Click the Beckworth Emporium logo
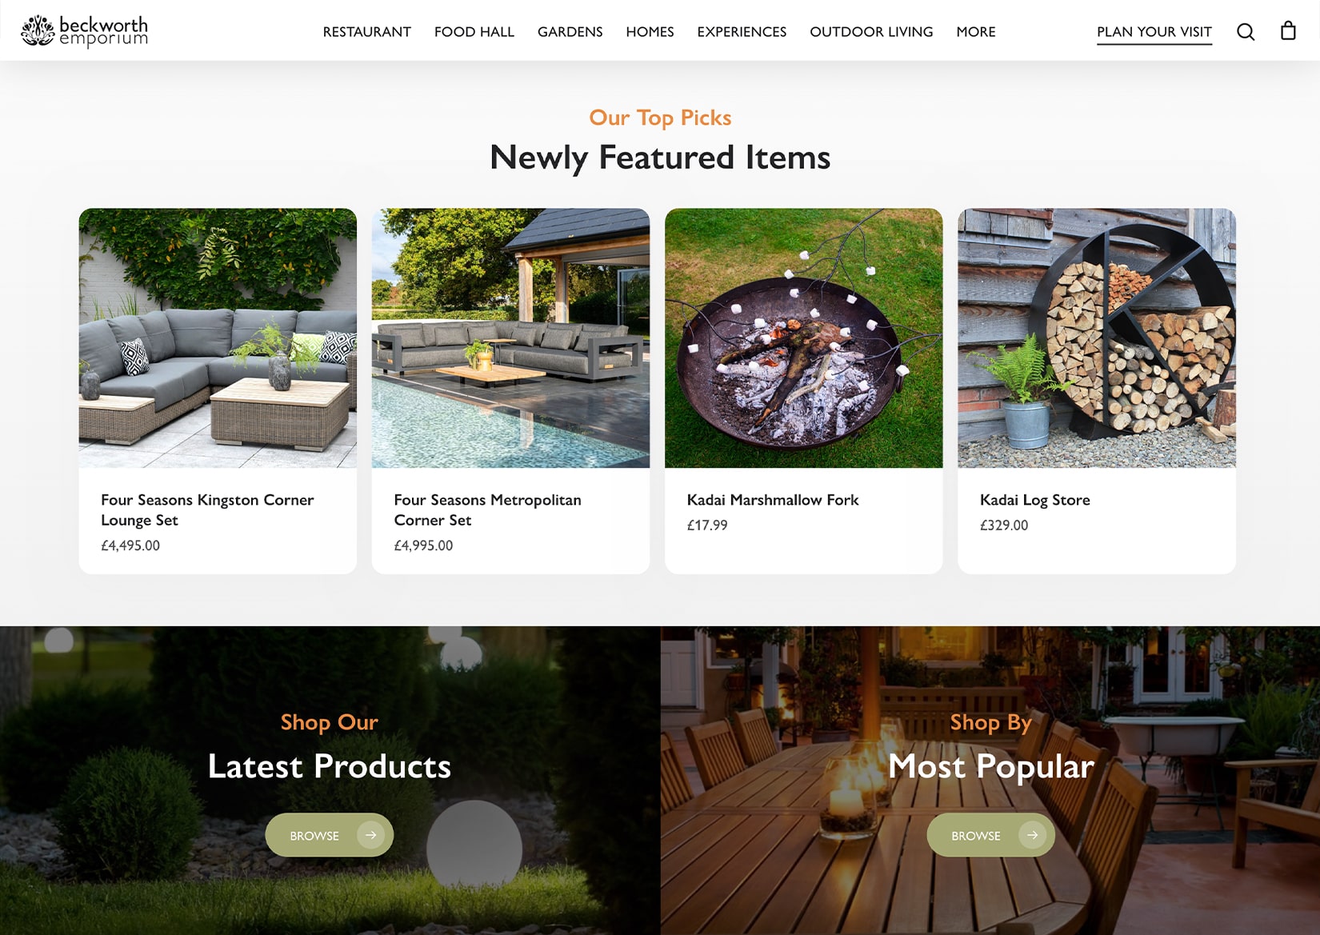 tap(84, 31)
